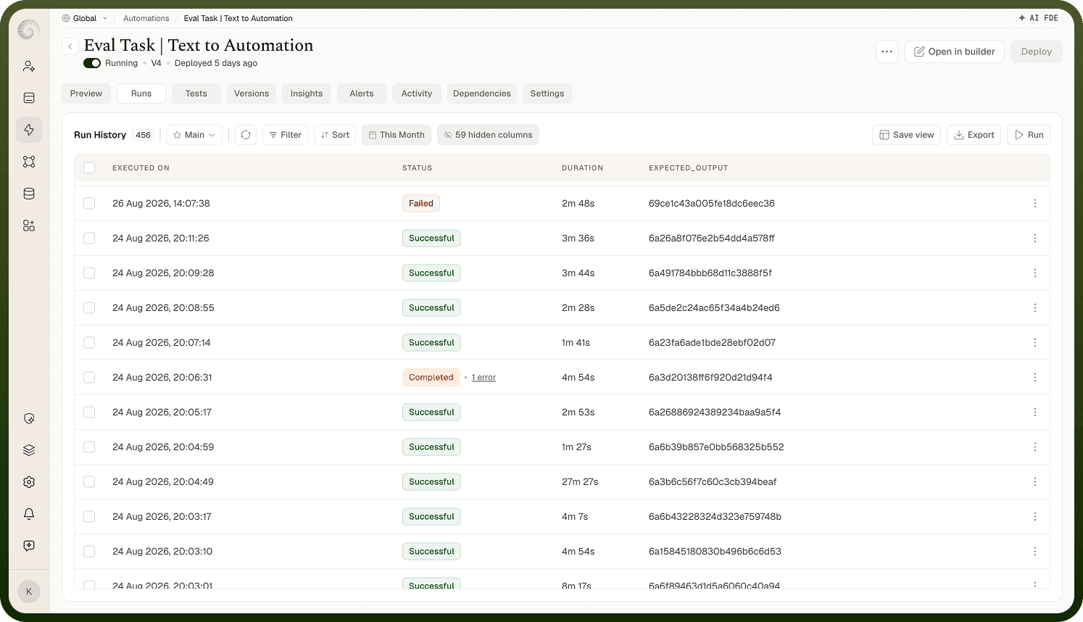
Task: Open the AI FDE assistant
Action: (x=1038, y=18)
